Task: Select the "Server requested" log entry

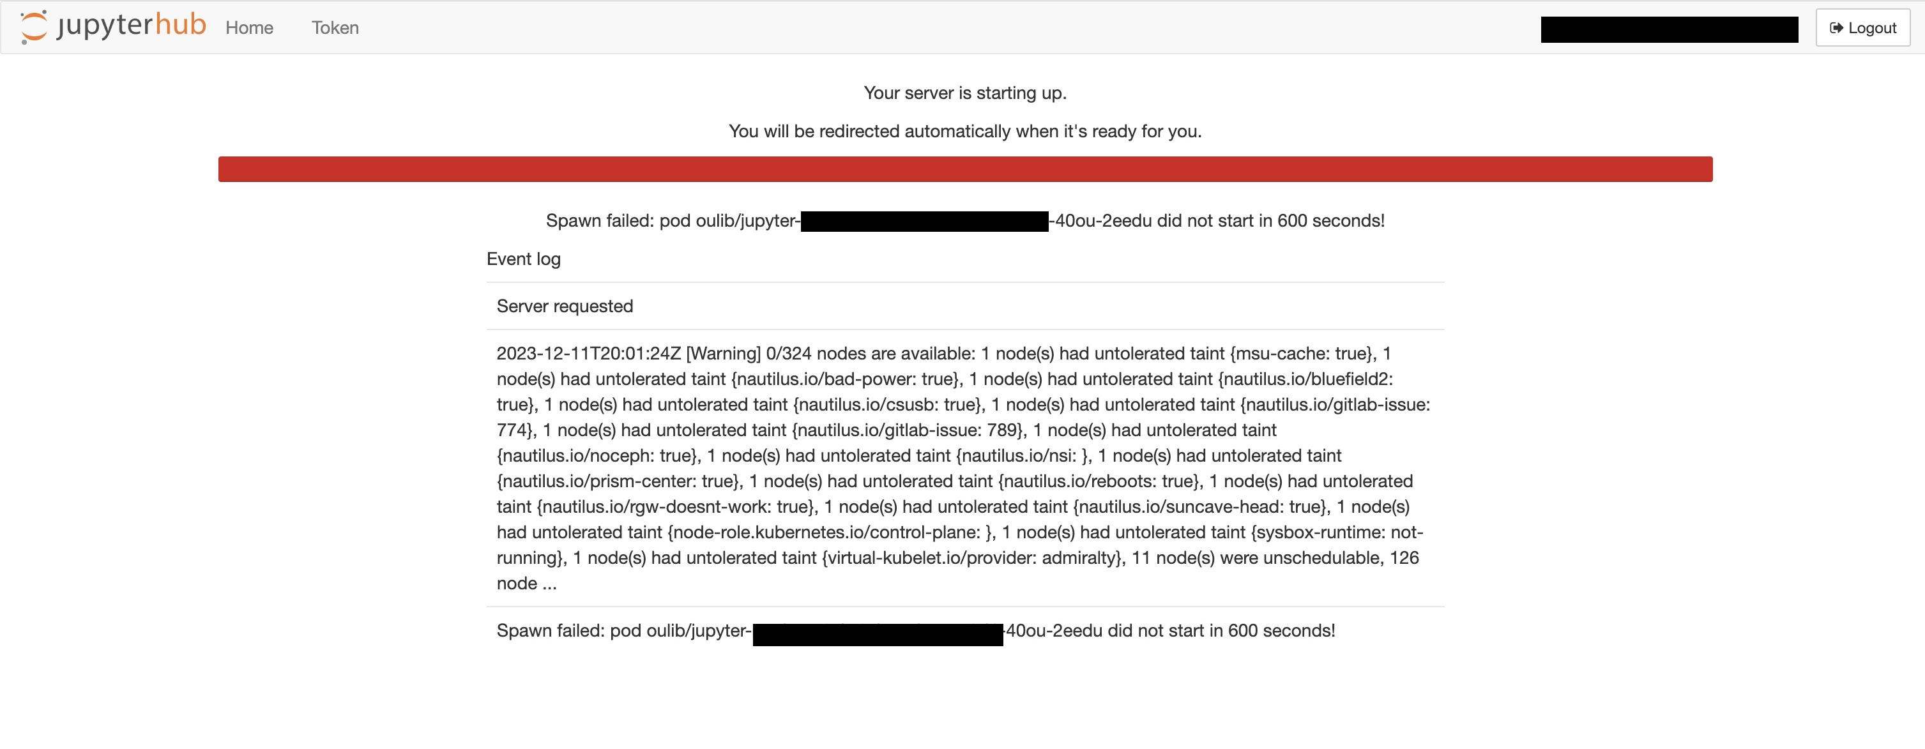Action: click(564, 306)
